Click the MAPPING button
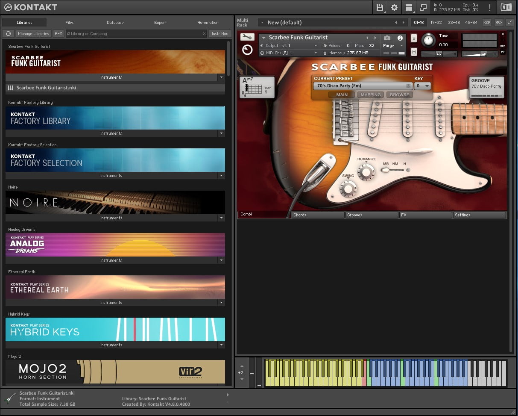Screen dimensions: 518x416 click(x=370, y=95)
